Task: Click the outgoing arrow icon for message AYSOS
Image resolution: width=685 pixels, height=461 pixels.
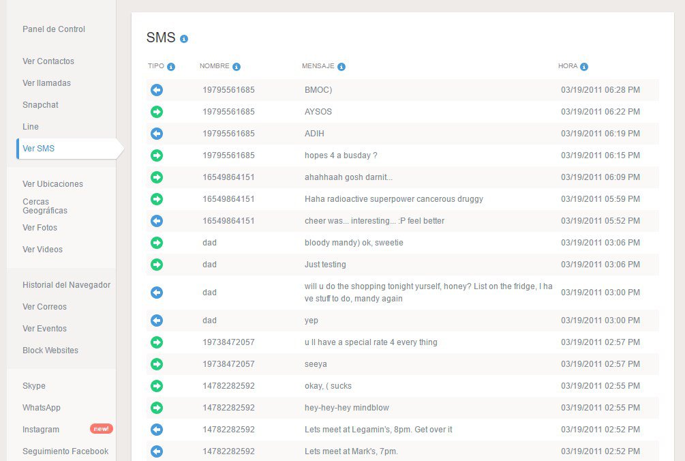Action: (x=157, y=112)
